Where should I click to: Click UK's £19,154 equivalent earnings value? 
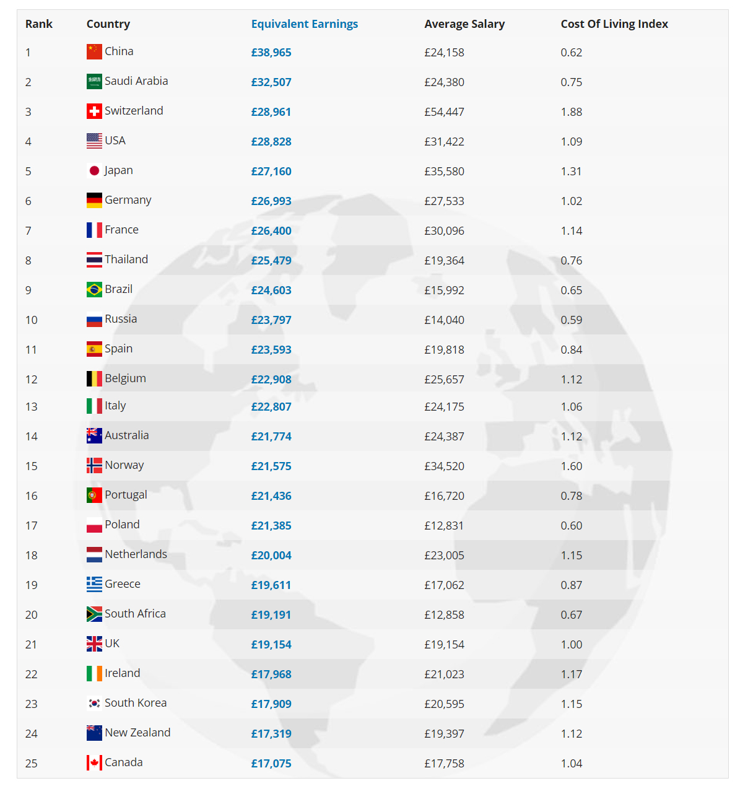pos(271,645)
